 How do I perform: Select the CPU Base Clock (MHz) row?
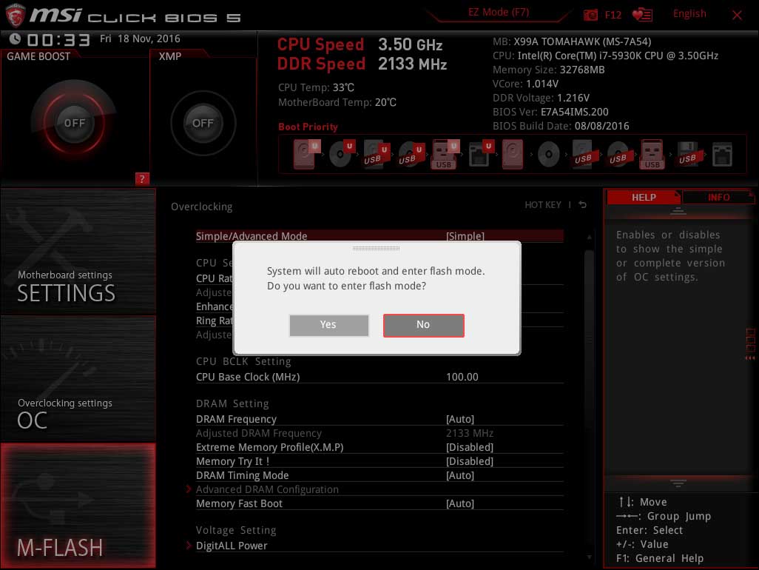tap(379, 377)
